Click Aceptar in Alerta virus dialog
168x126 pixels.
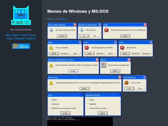(x=84, y=88)
